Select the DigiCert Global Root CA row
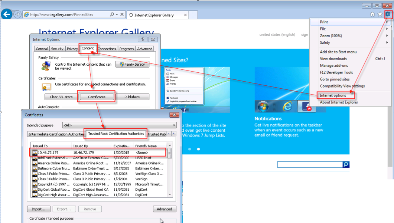 tap(100, 190)
